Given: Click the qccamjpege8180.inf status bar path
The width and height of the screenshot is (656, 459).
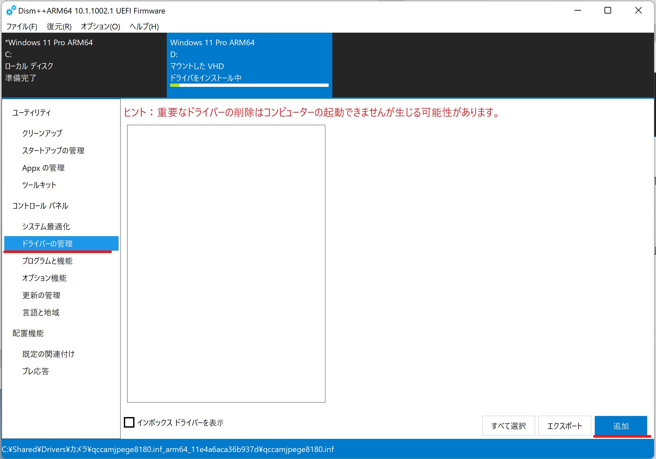Looking at the screenshot, I should (x=168, y=449).
